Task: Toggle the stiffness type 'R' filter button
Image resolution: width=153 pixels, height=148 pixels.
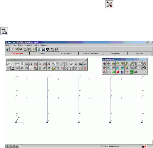Action: coord(49,64)
